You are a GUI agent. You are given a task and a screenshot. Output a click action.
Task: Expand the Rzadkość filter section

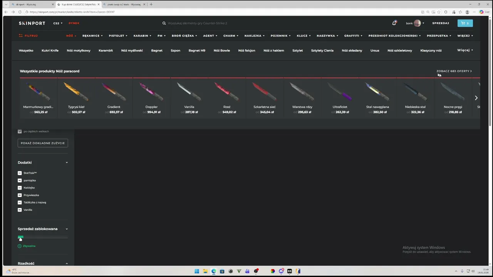point(67,264)
